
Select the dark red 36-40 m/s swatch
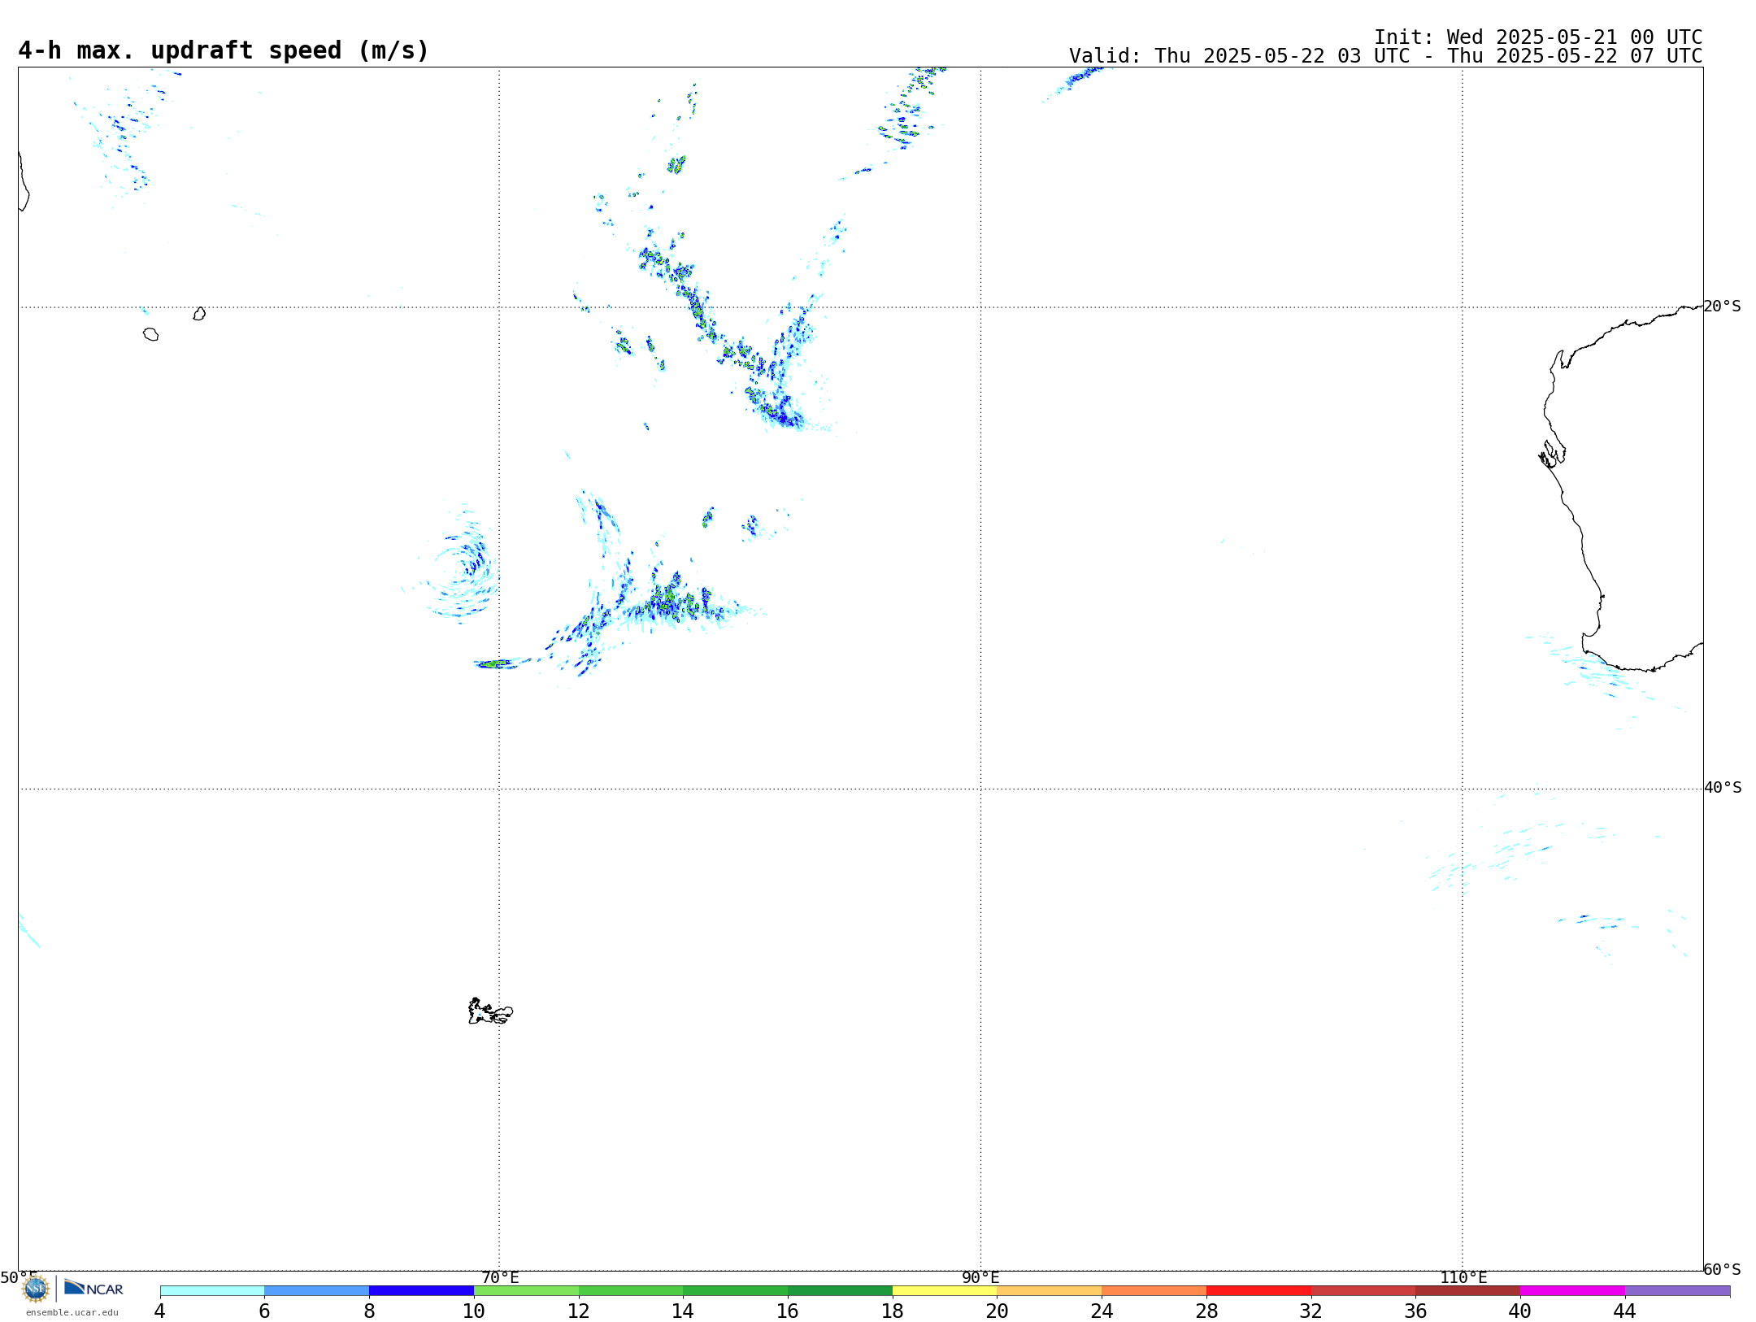(1468, 1291)
